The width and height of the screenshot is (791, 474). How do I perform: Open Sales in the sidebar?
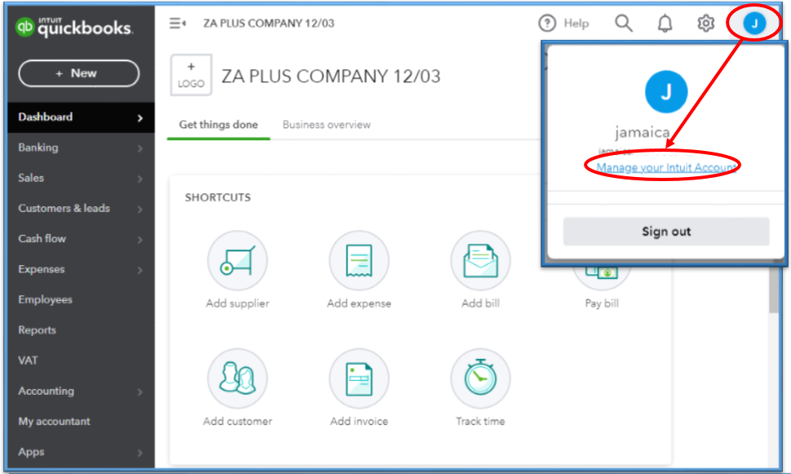tap(82, 178)
